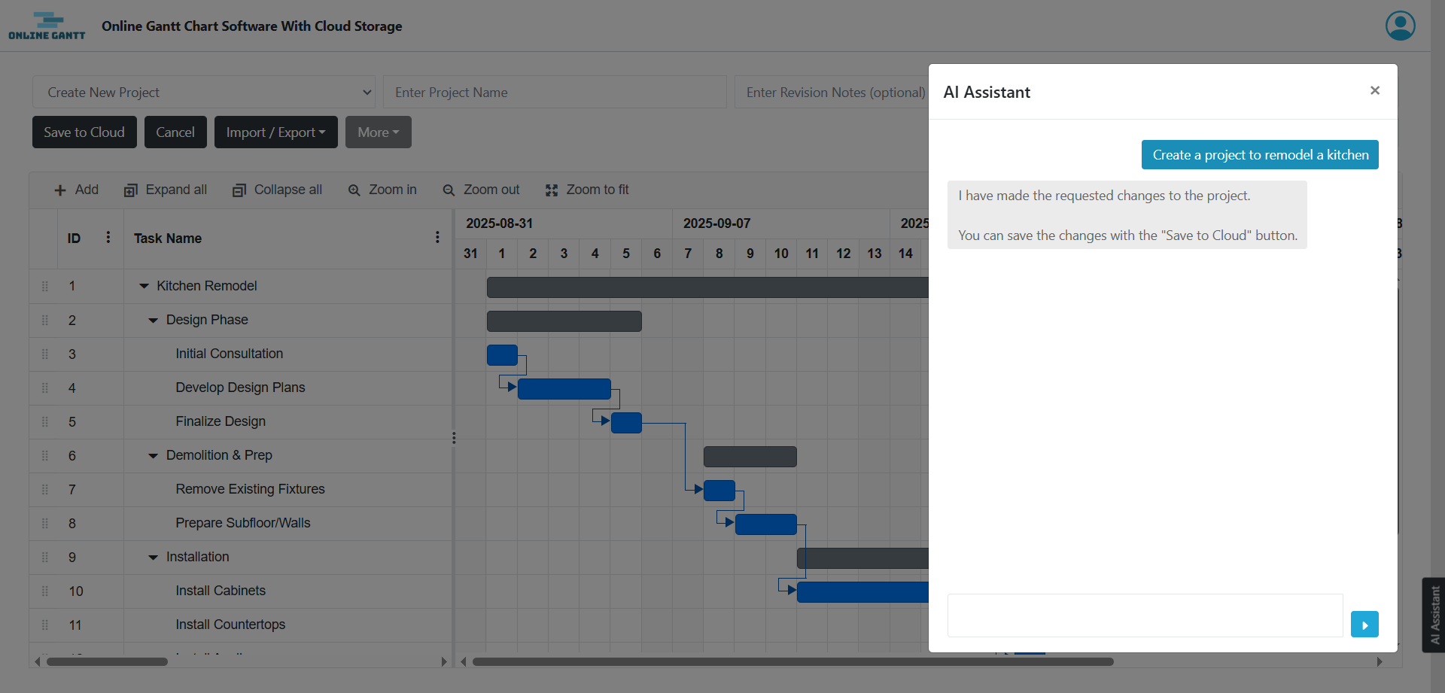Click the task list scroll left arrow
Image resolution: width=1445 pixels, height=693 pixels.
(37, 661)
